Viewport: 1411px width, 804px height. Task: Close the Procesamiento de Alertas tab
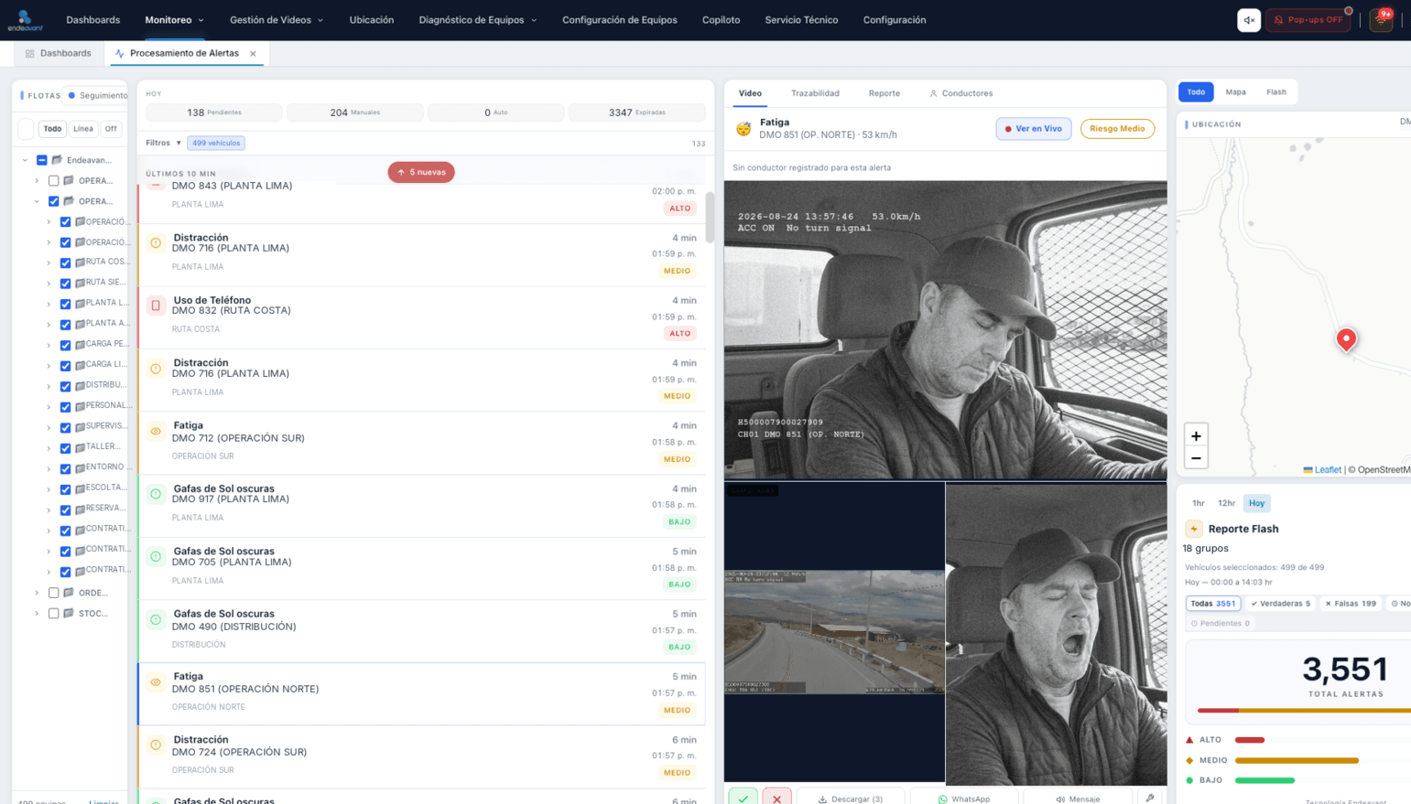pyautogui.click(x=254, y=53)
